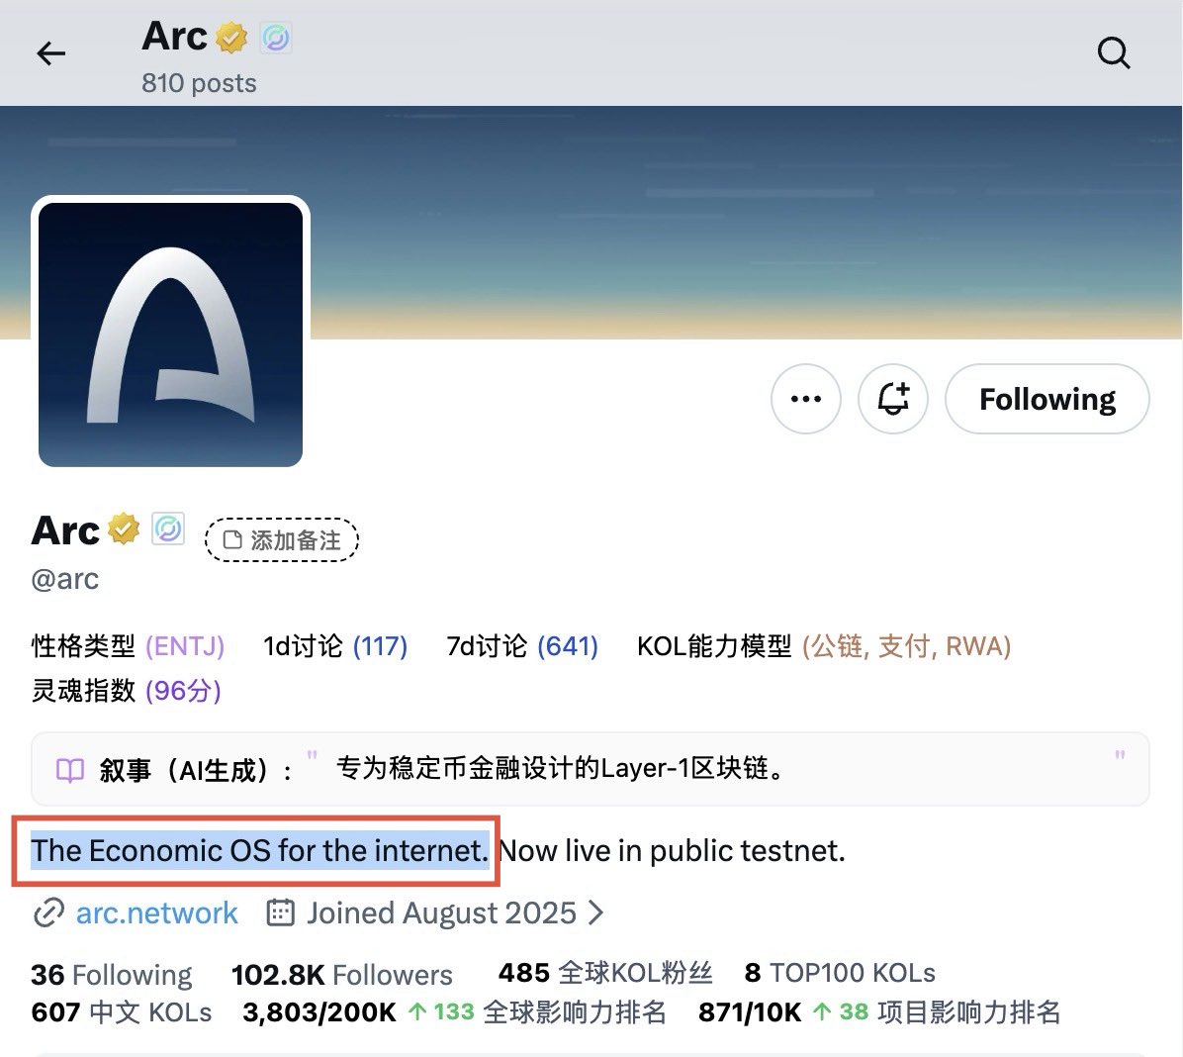Click the gold verified badge in header

tap(231, 37)
